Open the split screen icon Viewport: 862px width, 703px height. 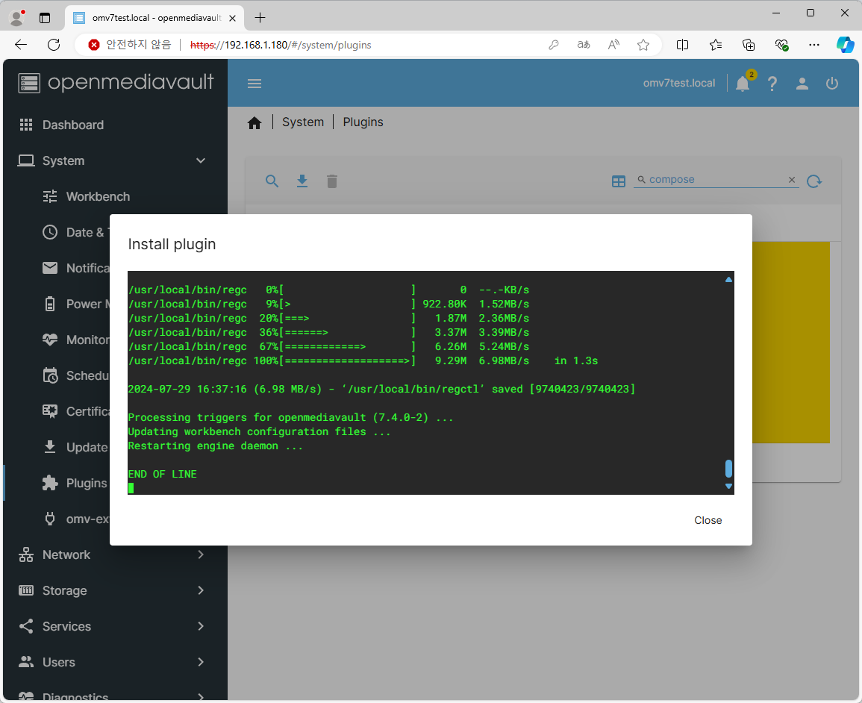click(x=682, y=45)
